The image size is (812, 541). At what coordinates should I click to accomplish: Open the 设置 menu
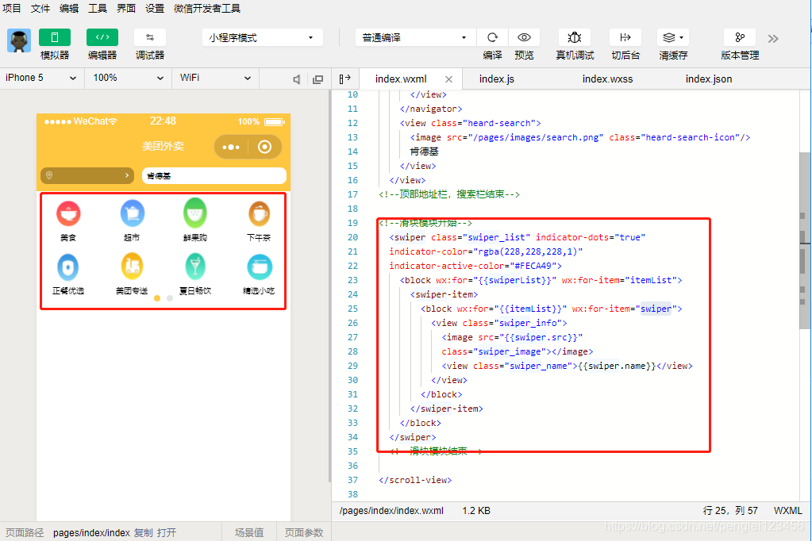tap(154, 8)
